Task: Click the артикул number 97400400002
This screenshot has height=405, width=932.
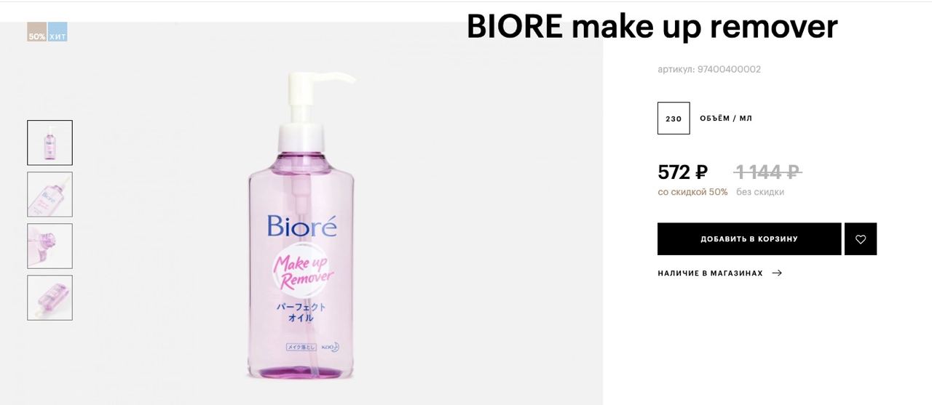Action: 729,70
